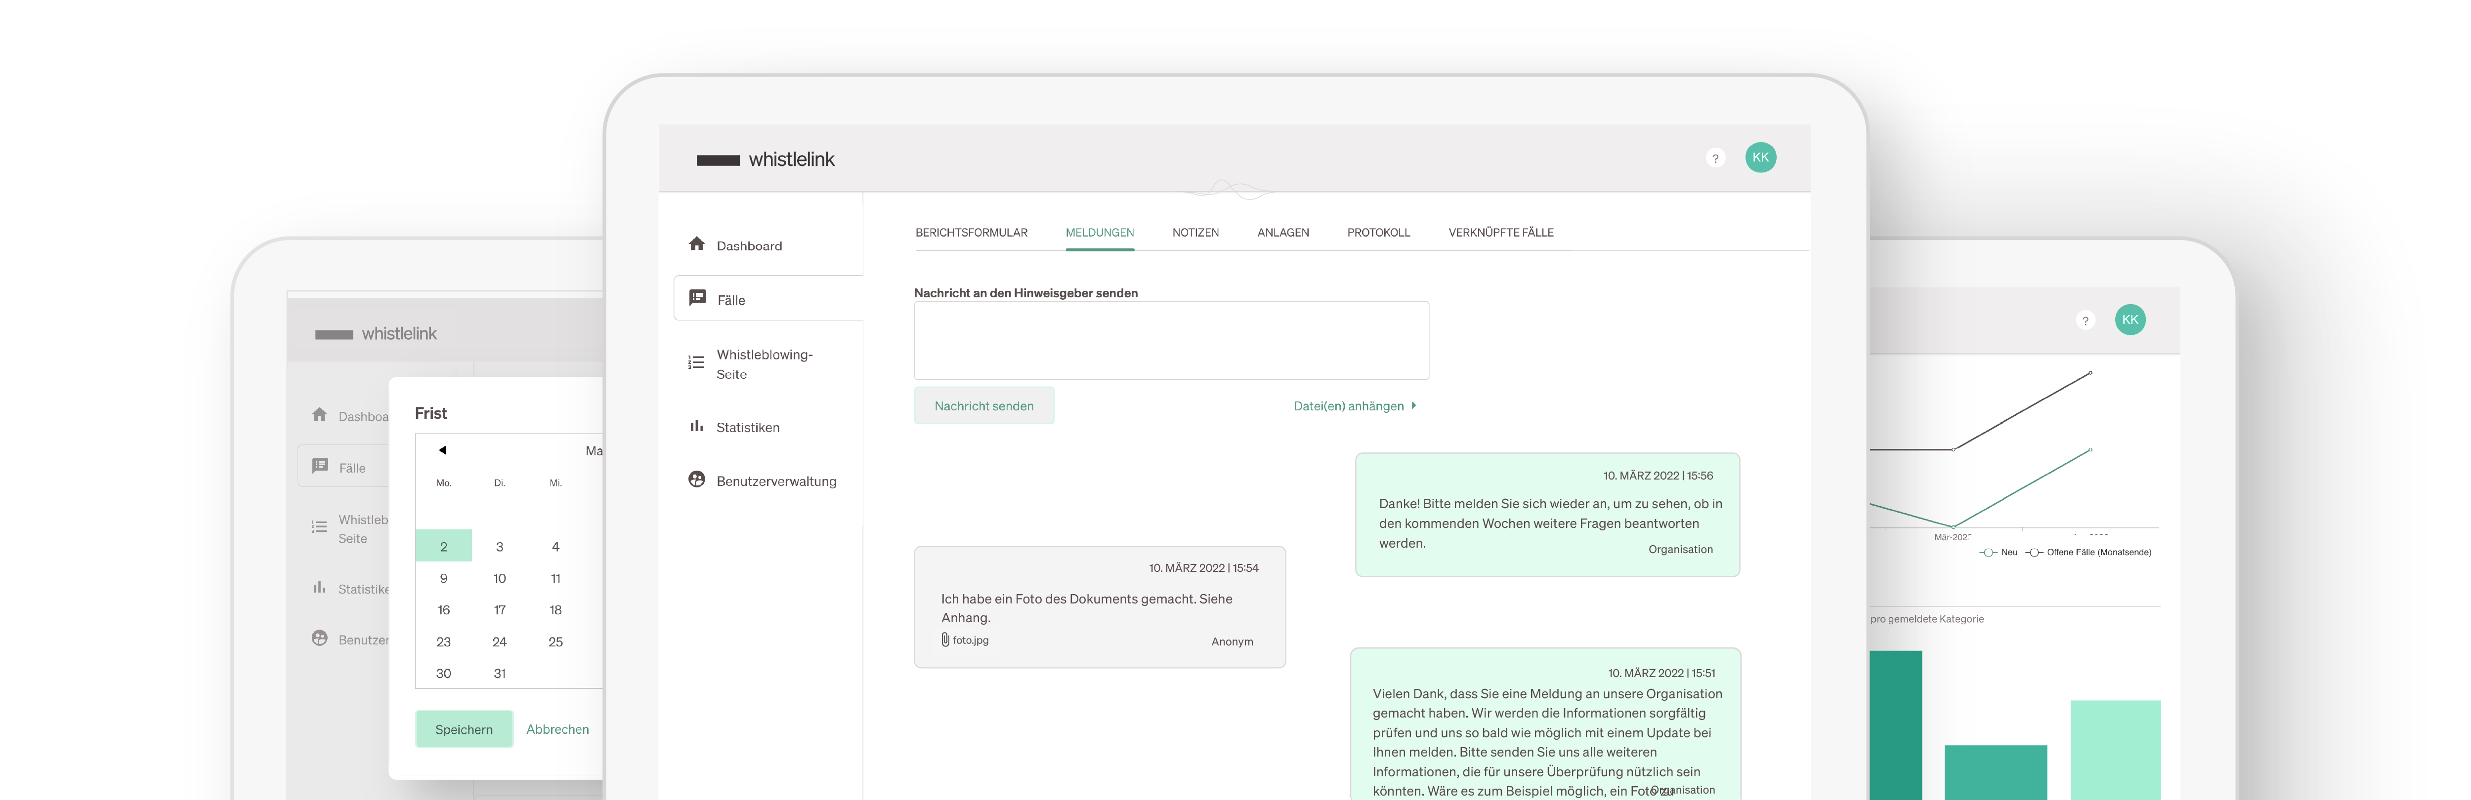Screen dimensions: 2471x800
Task: Click Abbrechen in the Frist dialog
Action: click(557, 729)
